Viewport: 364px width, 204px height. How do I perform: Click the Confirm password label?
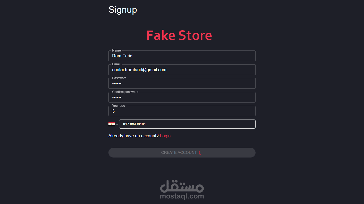(x=125, y=92)
